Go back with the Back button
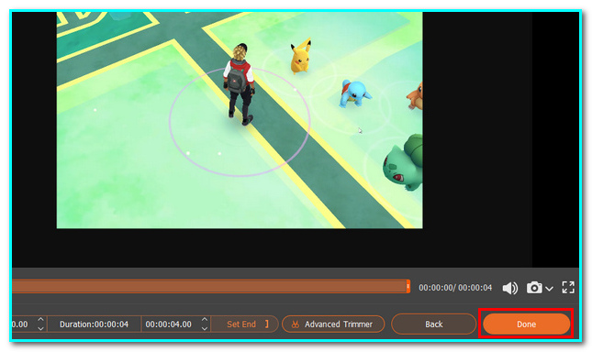 pyautogui.click(x=434, y=324)
